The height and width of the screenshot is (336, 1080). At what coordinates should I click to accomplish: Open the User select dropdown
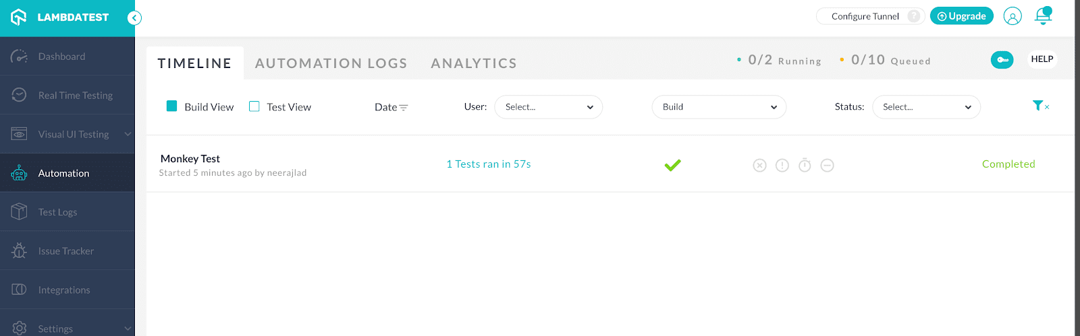(x=548, y=107)
